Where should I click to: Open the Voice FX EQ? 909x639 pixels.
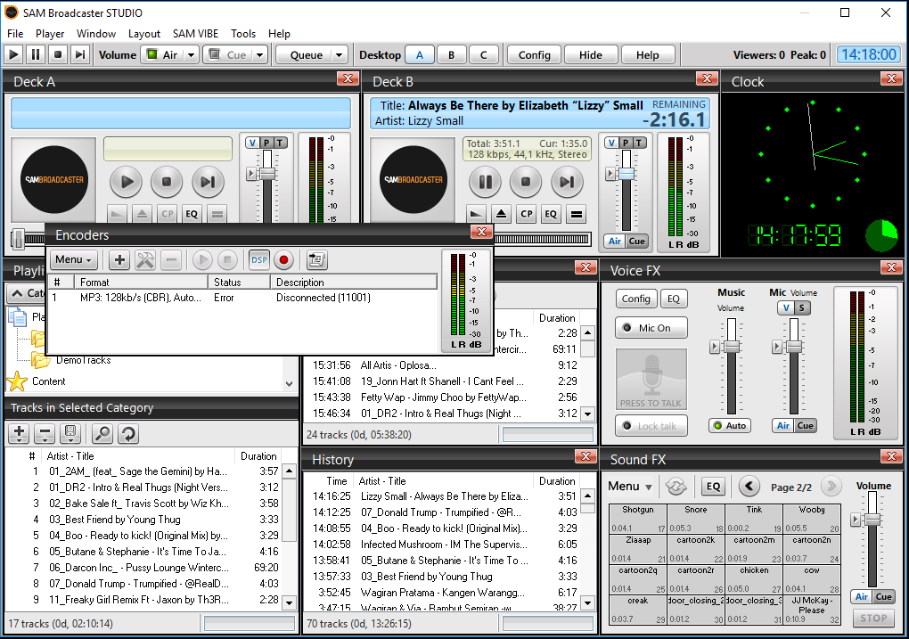click(x=675, y=299)
